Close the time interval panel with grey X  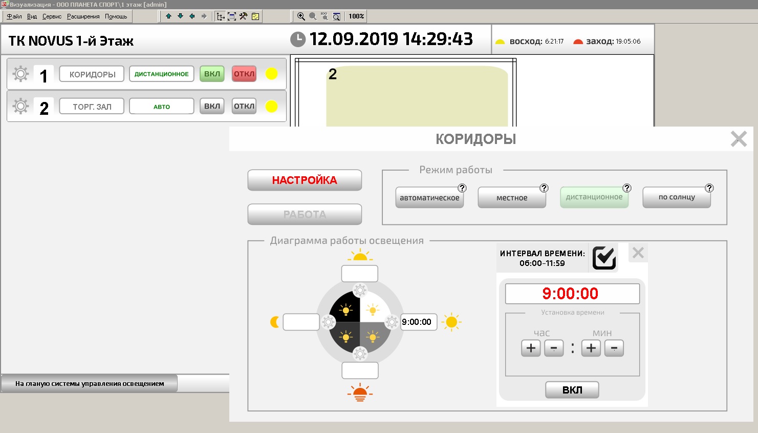(x=638, y=253)
